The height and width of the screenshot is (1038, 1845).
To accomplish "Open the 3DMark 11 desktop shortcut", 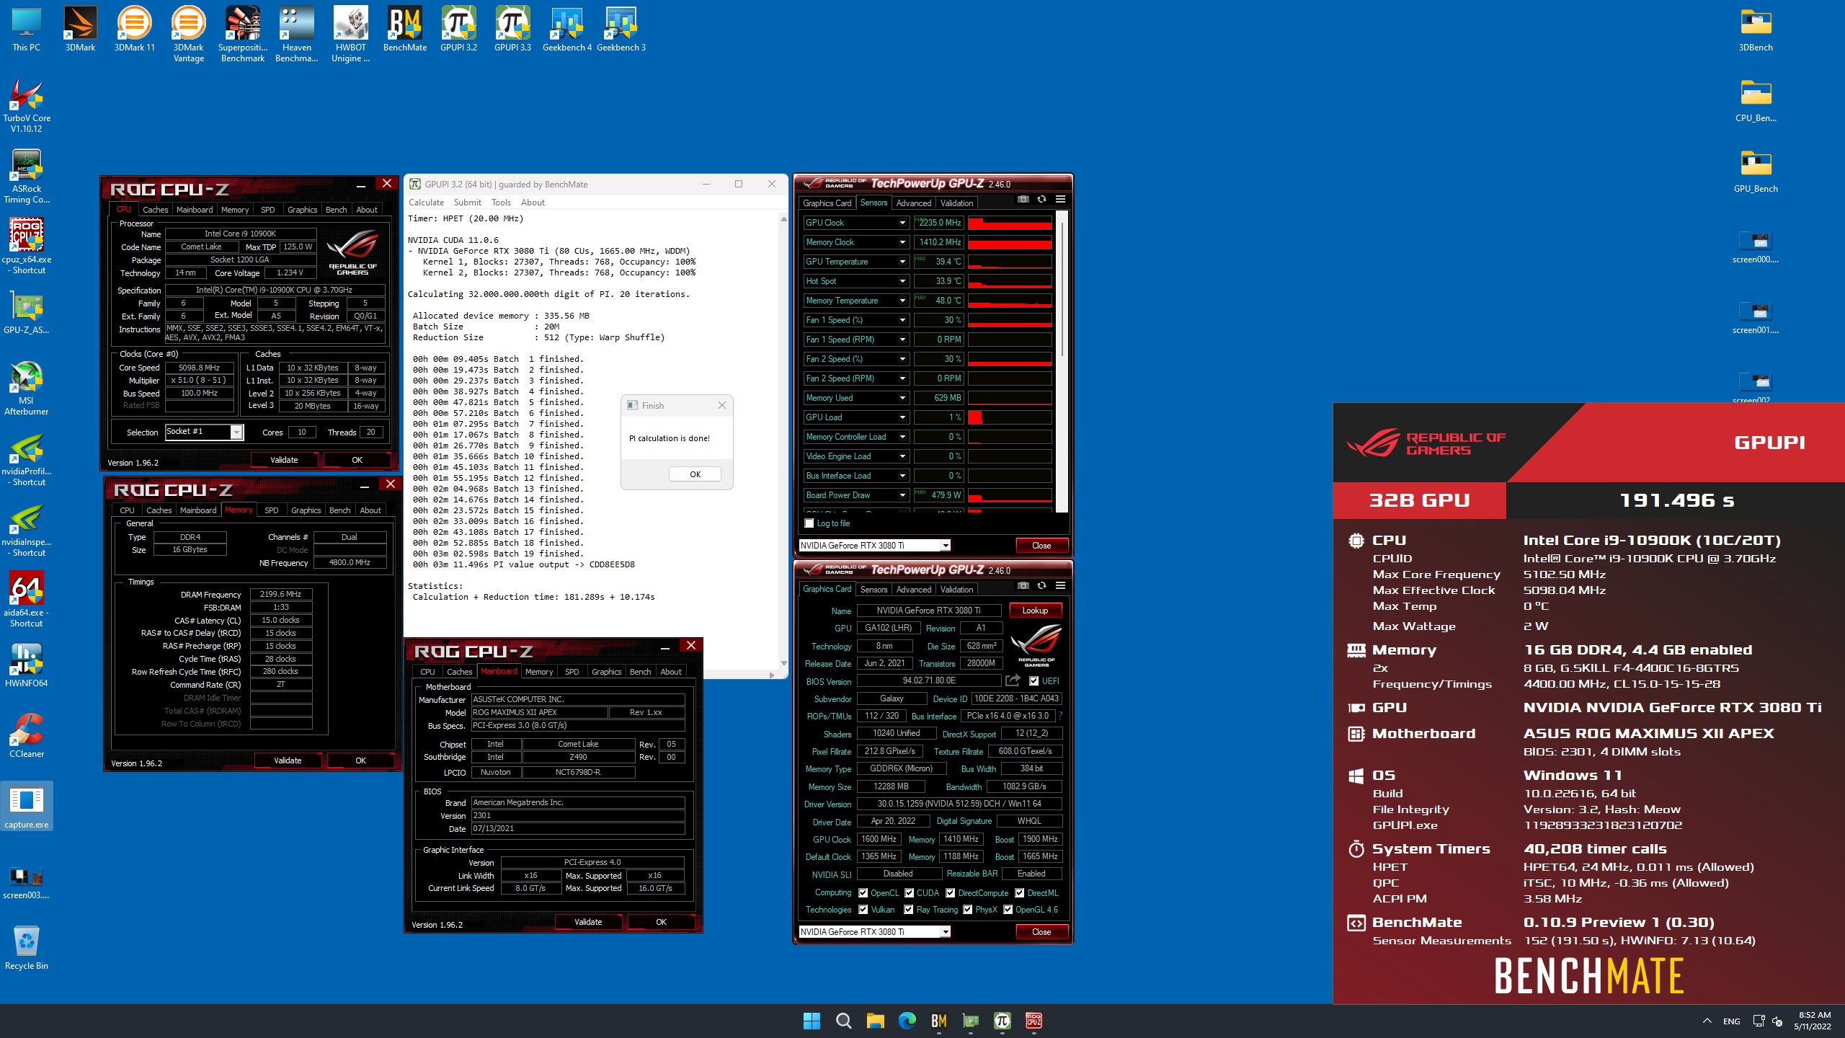I will coord(134,30).
